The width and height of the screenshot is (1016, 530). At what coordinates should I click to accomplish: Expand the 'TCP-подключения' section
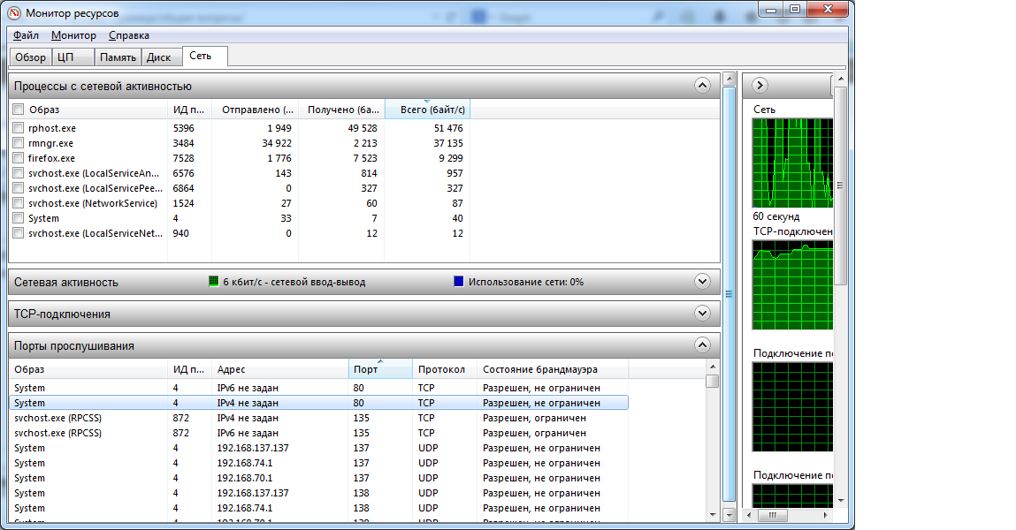(x=702, y=314)
